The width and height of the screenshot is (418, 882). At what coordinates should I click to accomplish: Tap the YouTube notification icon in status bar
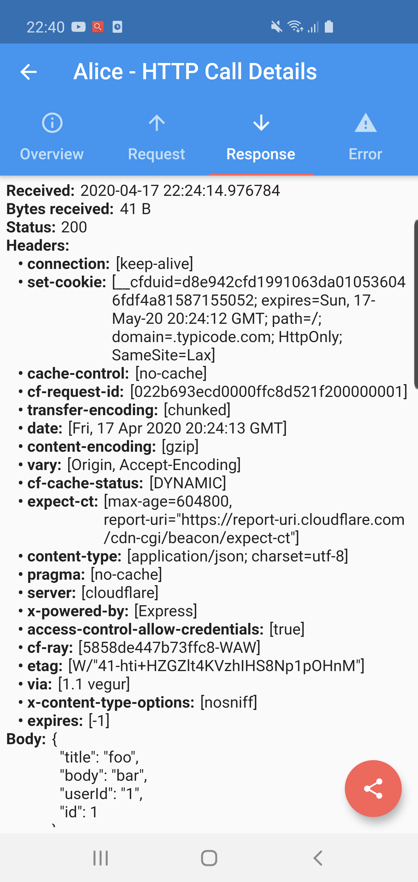coord(78,27)
